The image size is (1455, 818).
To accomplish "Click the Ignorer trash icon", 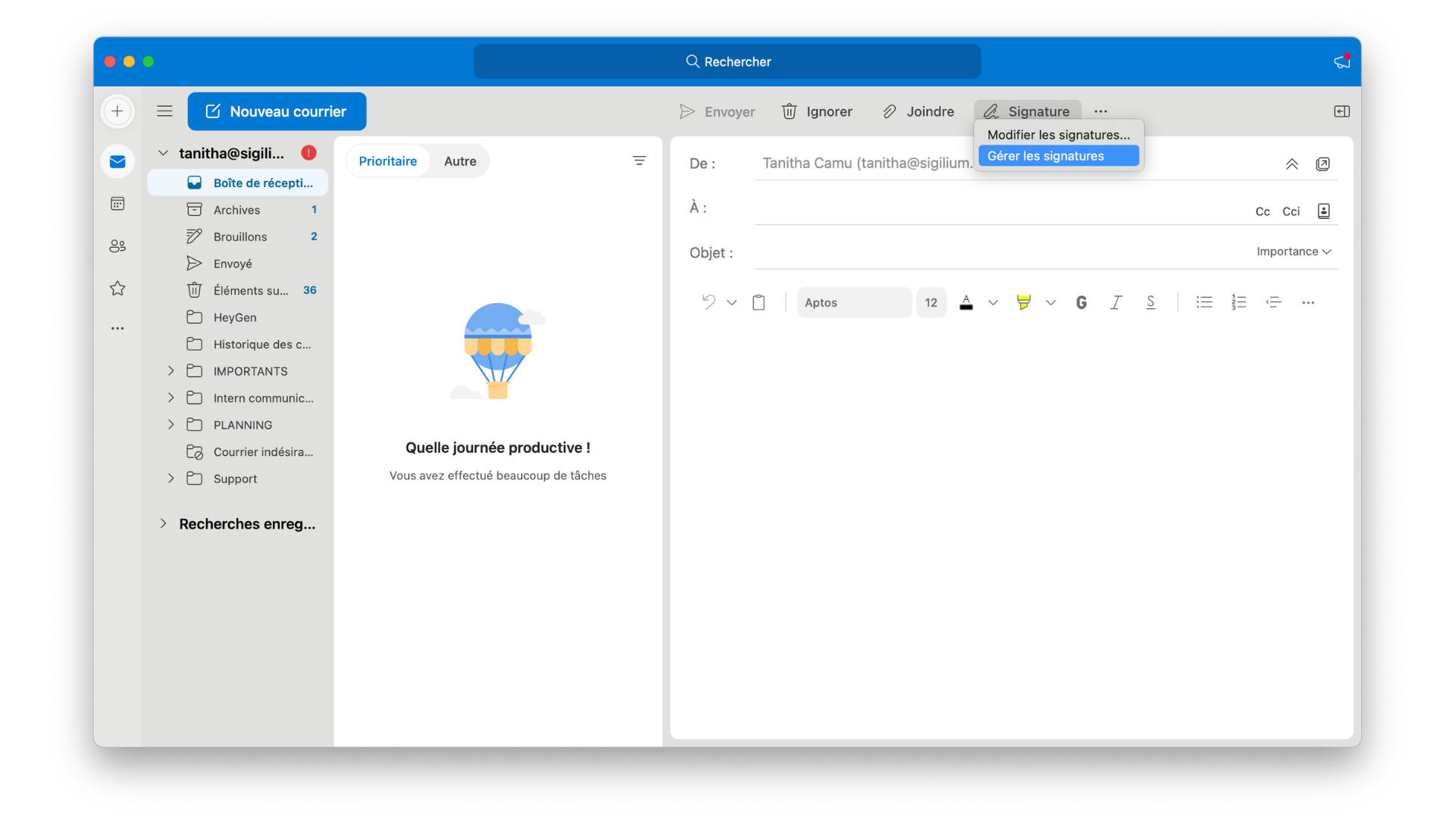I will [x=789, y=111].
